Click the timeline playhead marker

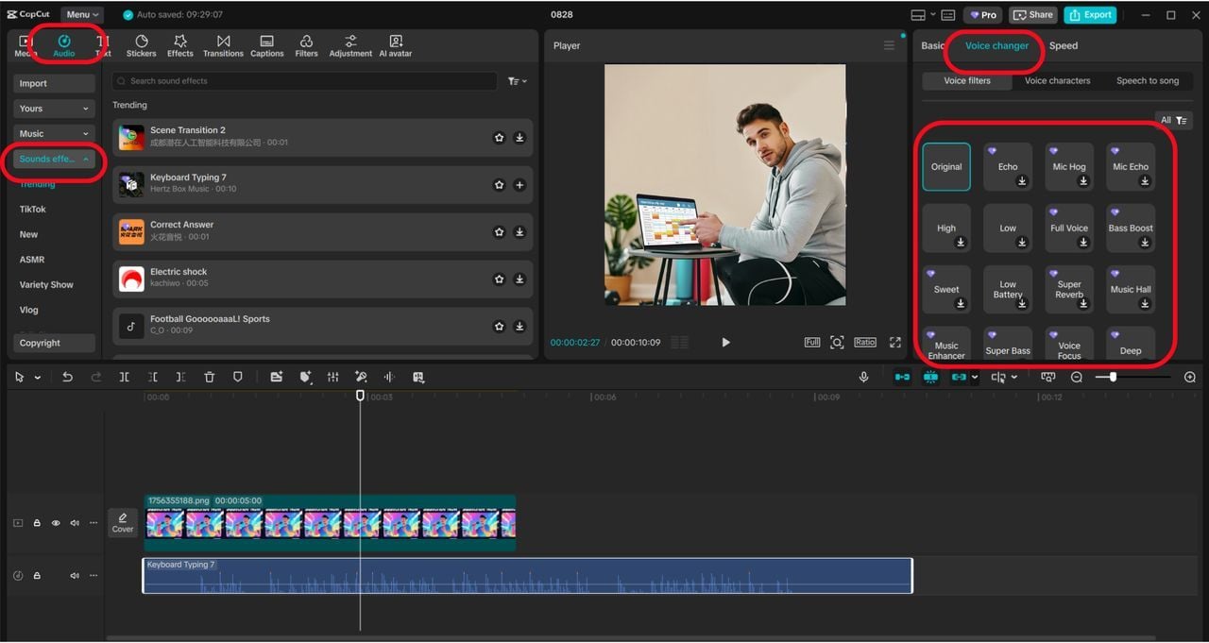pos(360,395)
